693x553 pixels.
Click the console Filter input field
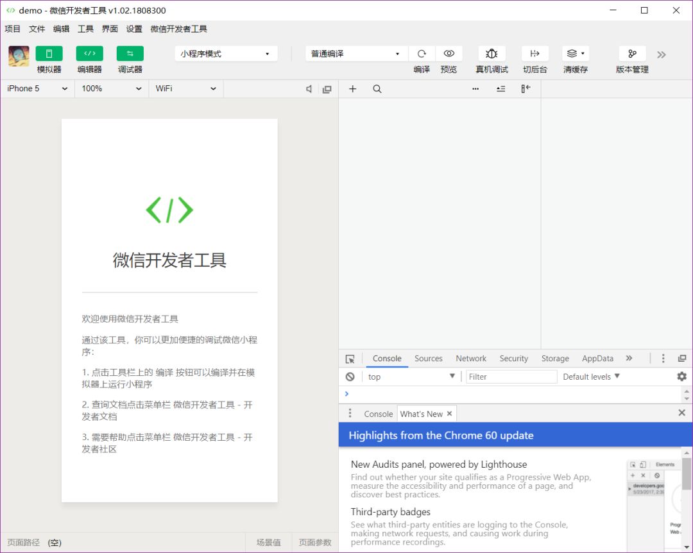tap(511, 377)
